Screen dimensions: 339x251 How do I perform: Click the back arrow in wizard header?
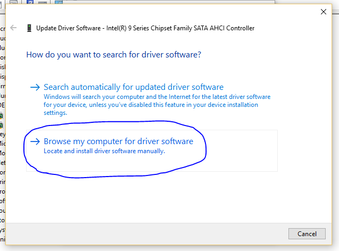13,28
